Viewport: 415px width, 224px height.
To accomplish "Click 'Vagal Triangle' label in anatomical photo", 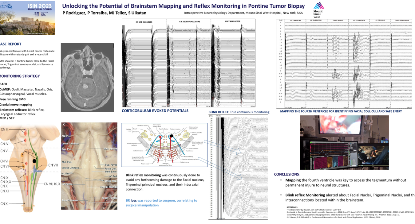I will [x=109, y=198].
